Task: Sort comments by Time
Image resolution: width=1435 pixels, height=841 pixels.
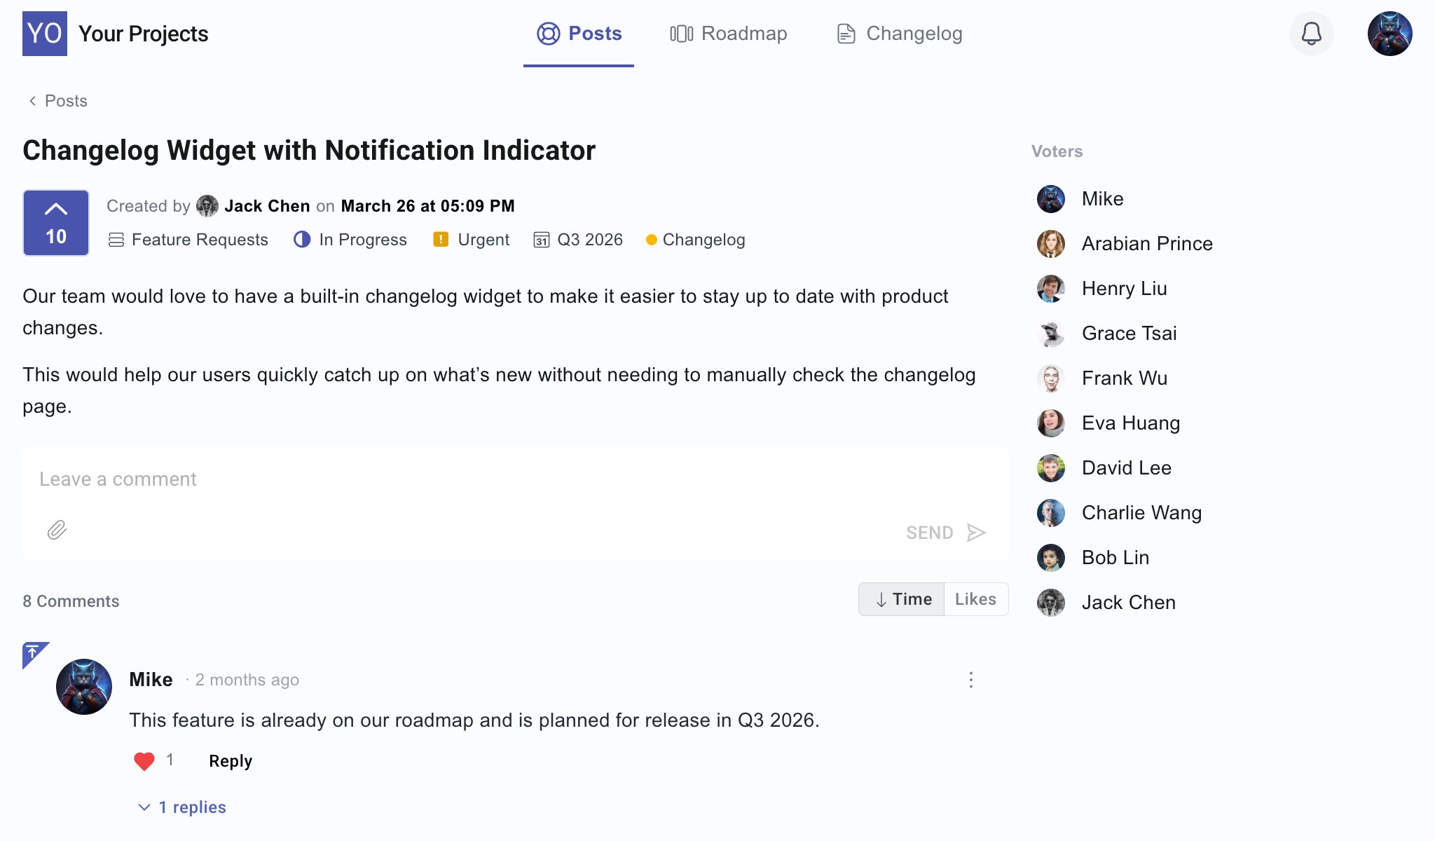Action: [902, 599]
